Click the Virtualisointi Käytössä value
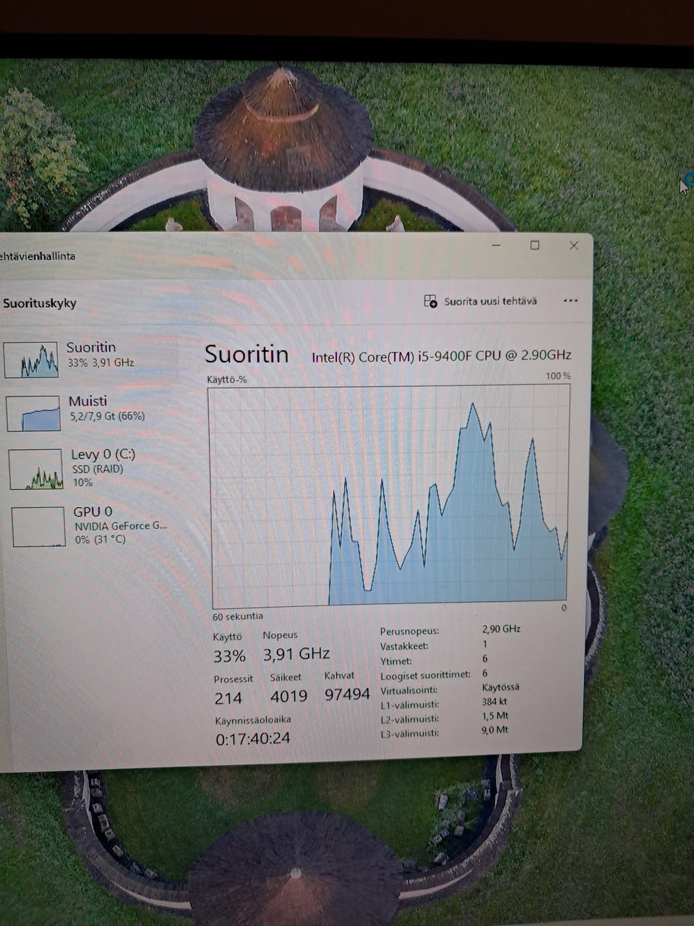Image resolution: width=694 pixels, height=926 pixels. click(x=500, y=687)
